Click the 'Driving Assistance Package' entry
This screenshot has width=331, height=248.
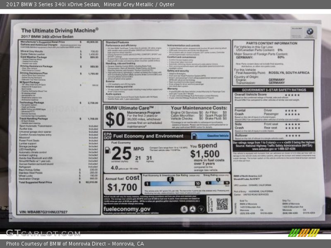click(59, 67)
